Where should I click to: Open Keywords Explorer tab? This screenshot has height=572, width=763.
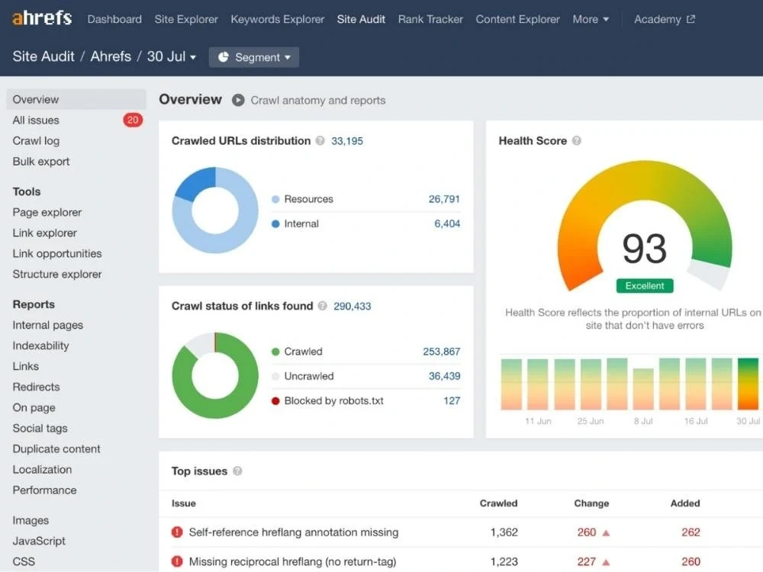pyautogui.click(x=278, y=19)
